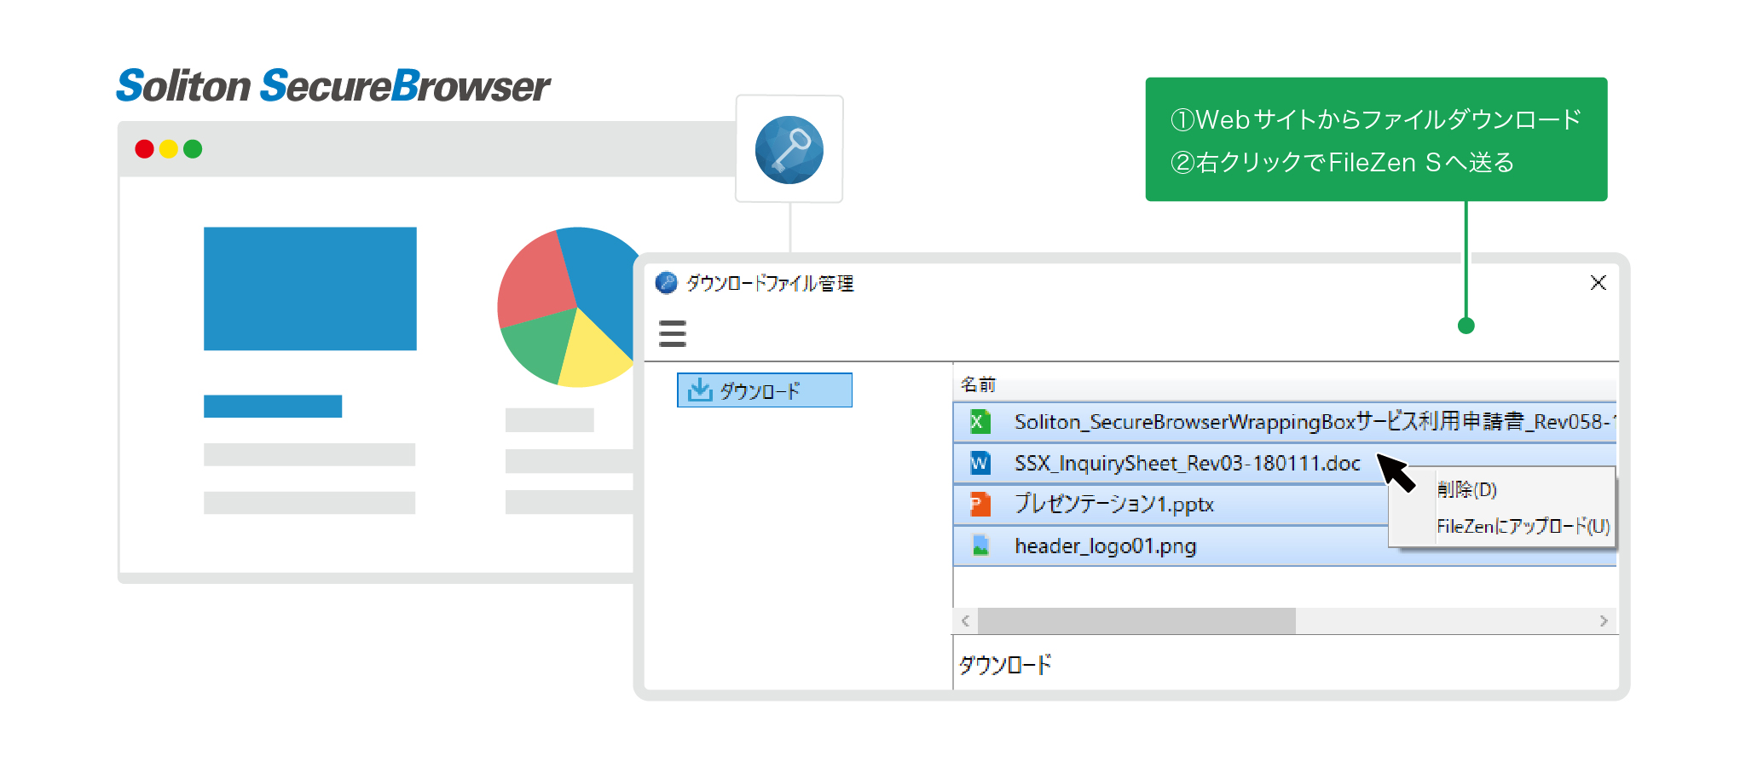Click the large blue rectangle in browser page
The image size is (1746, 768).
(310, 288)
